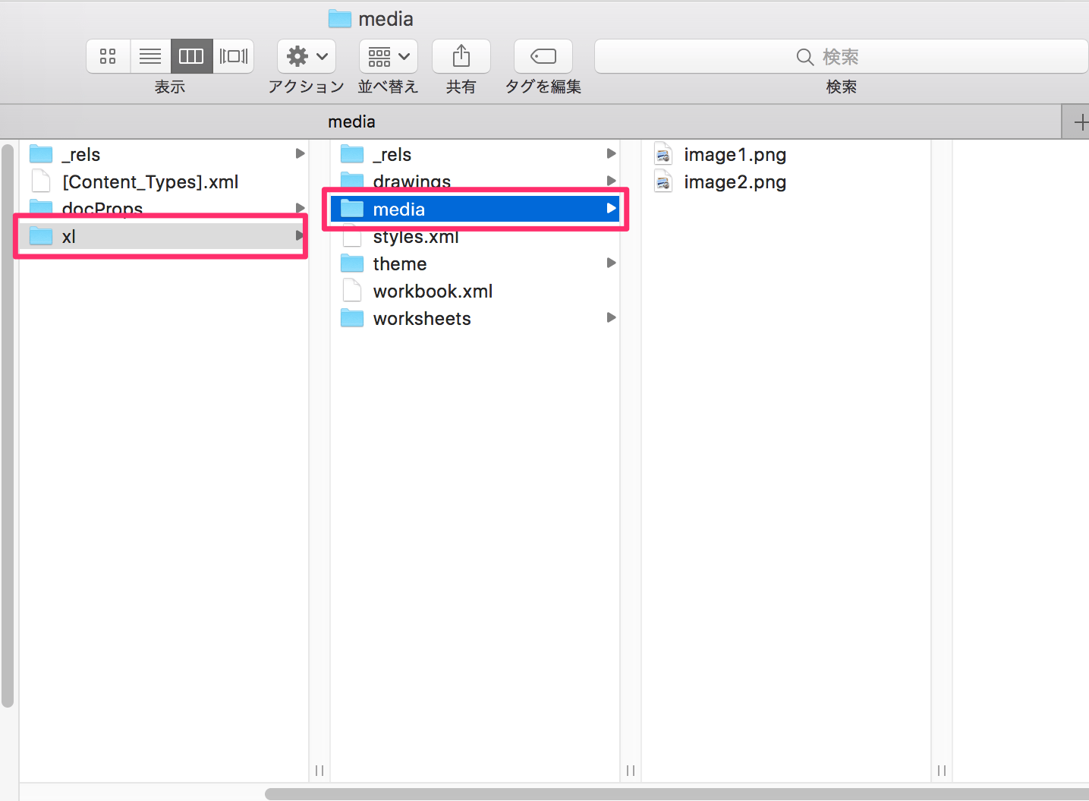The image size is (1089, 801).
Task: Select the docProps folder
Action: tap(163, 209)
